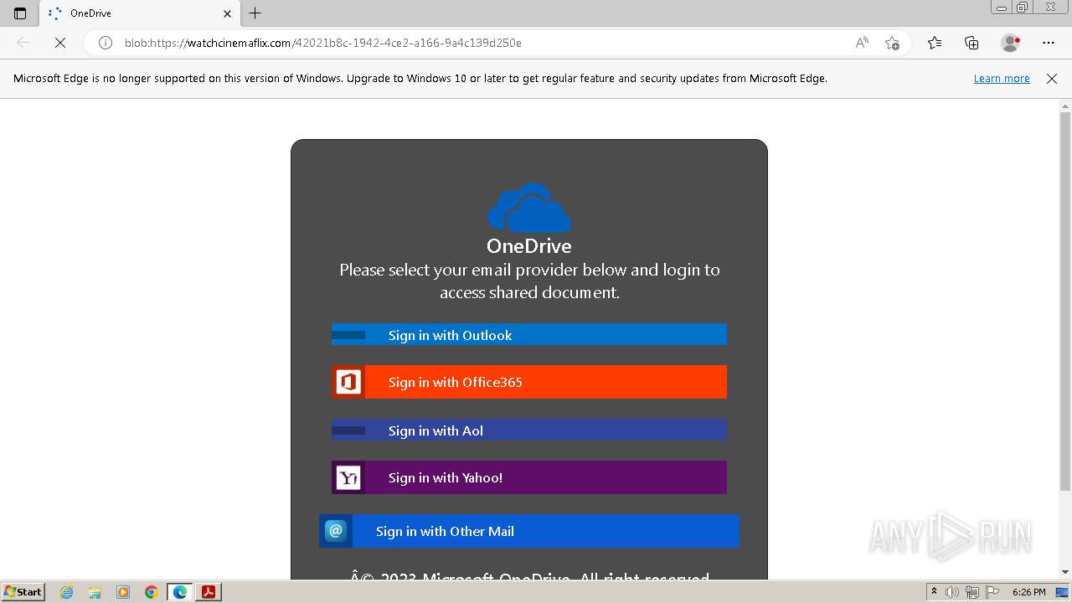Open Read aloud from address bar
1072x603 pixels.
pyautogui.click(x=862, y=43)
